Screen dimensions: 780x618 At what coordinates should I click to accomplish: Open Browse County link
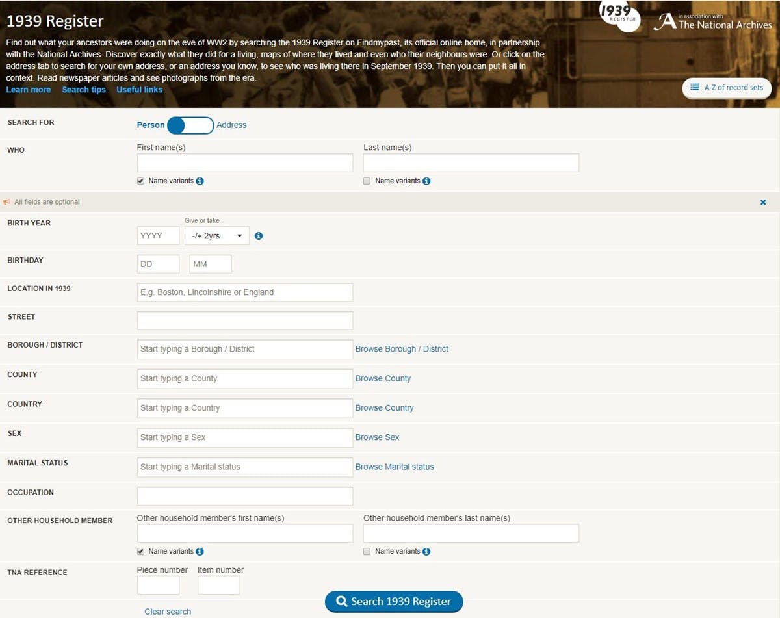coord(383,378)
